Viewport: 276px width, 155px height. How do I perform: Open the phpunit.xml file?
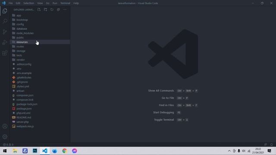(x=40, y=113)
